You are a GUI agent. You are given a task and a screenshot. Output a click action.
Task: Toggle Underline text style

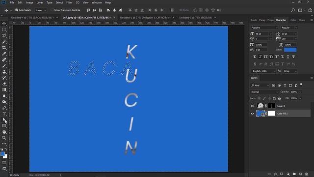coord(288,57)
